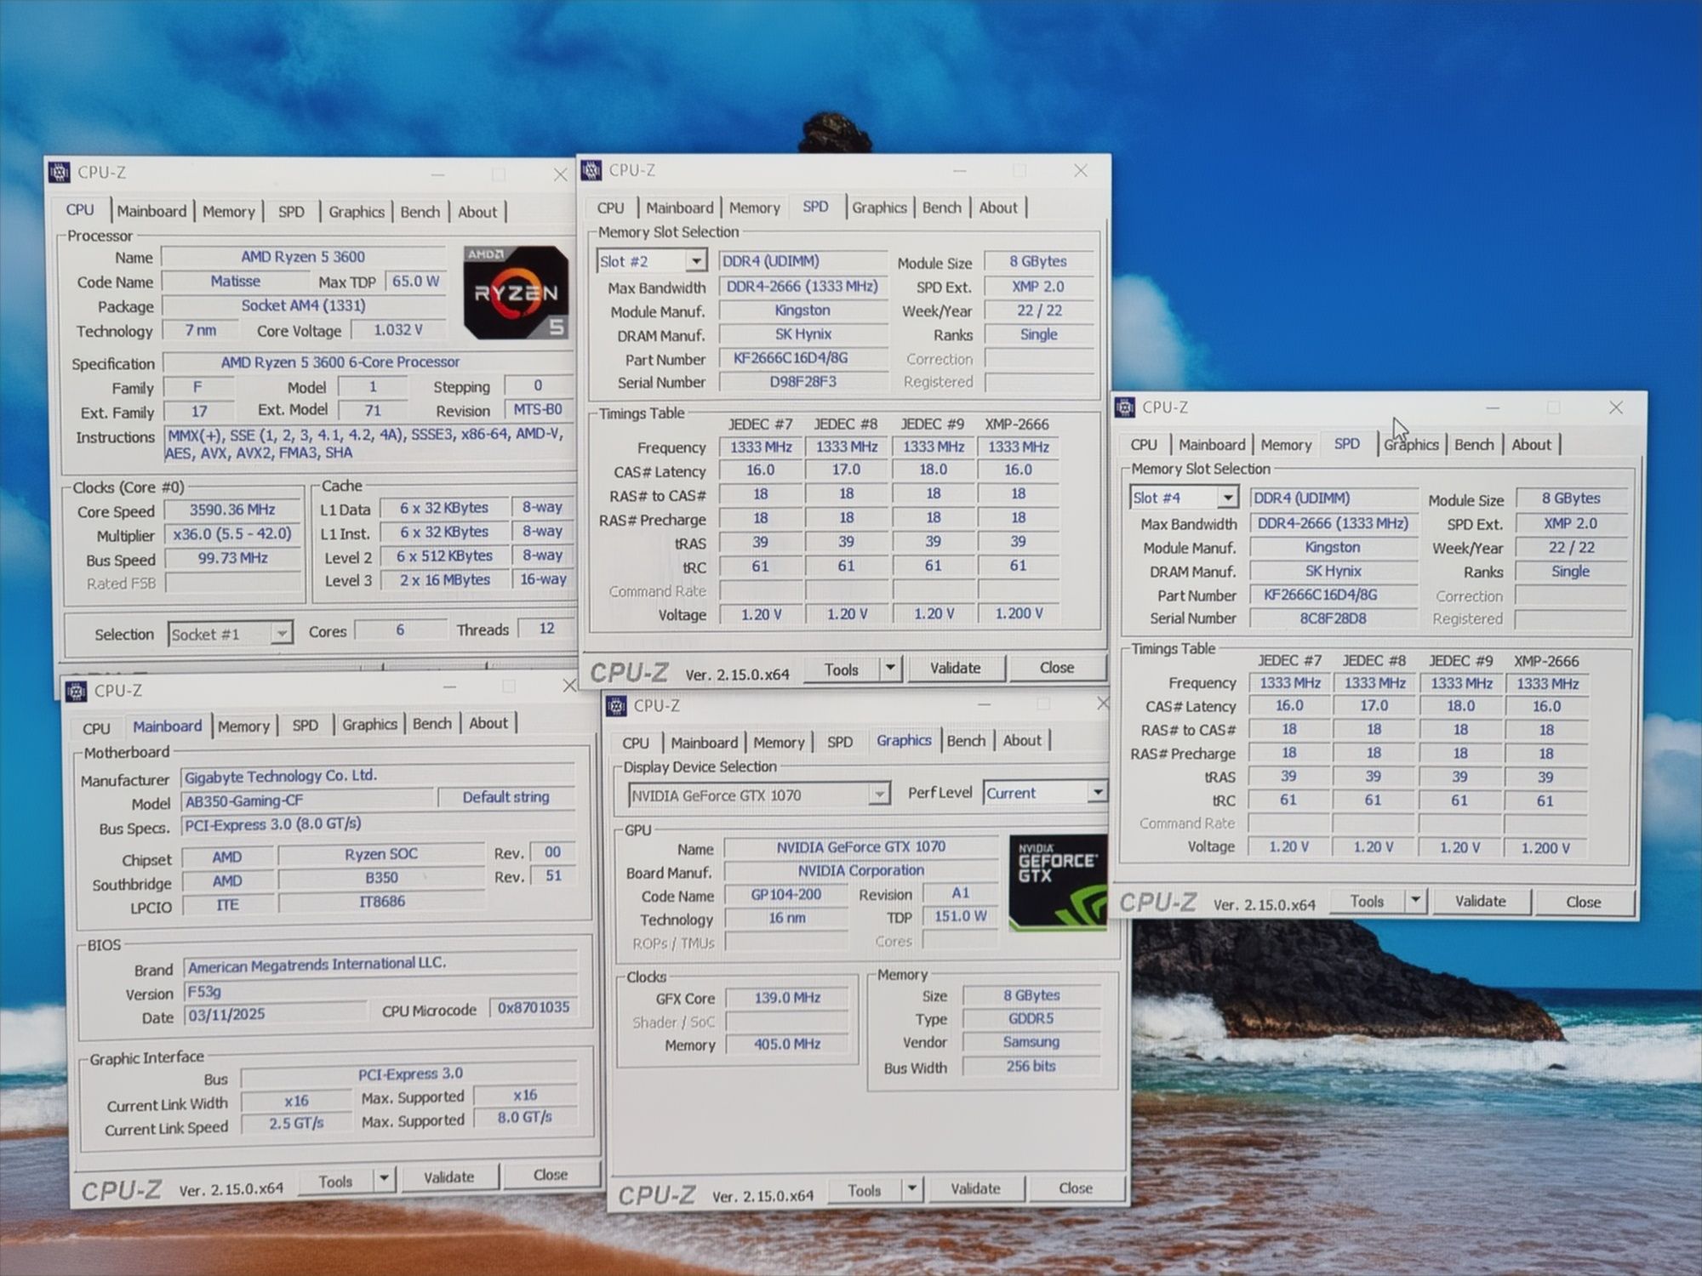Click GPU TDP value 151.0 W
Viewport: 1702px width, 1276px height.
click(x=961, y=916)
